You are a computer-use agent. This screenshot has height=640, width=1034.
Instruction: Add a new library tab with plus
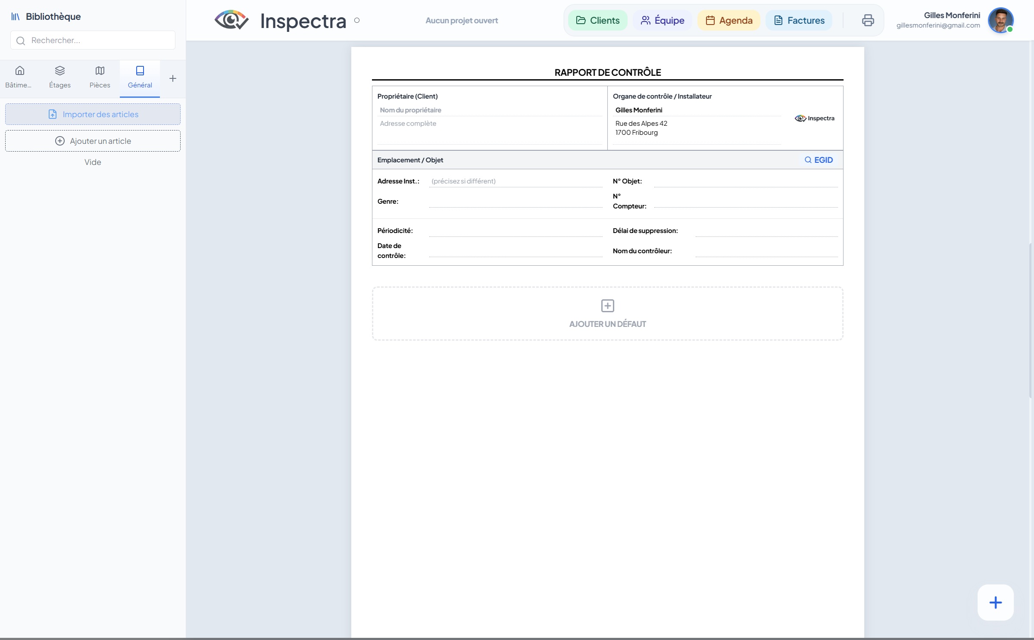coord(173,78)
